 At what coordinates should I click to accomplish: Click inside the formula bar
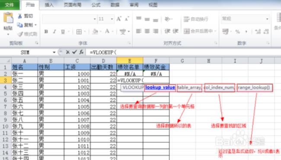183,52
